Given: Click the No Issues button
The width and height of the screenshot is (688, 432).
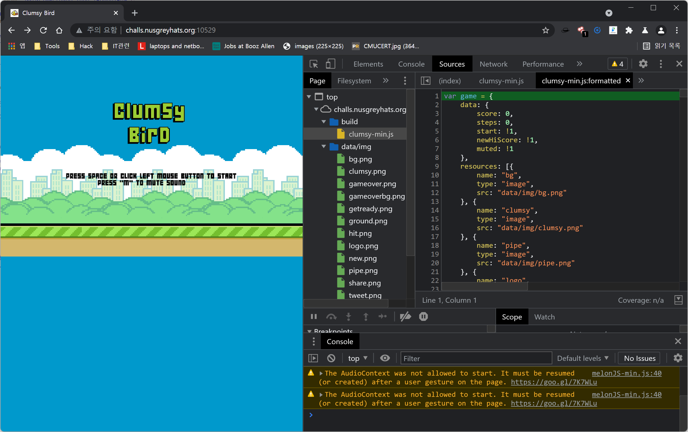Looking at the screenshot, I should (639, 358).
